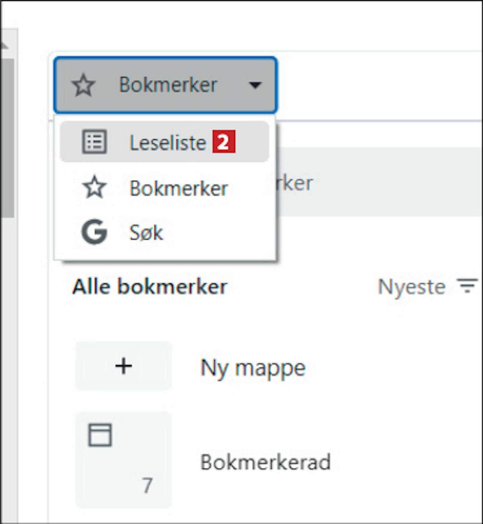Image resolution: width=483 pixels, height=524 pixels.
Task: Open the Bokmerker side panel dropdown
Action: click(x=165, y=85)
